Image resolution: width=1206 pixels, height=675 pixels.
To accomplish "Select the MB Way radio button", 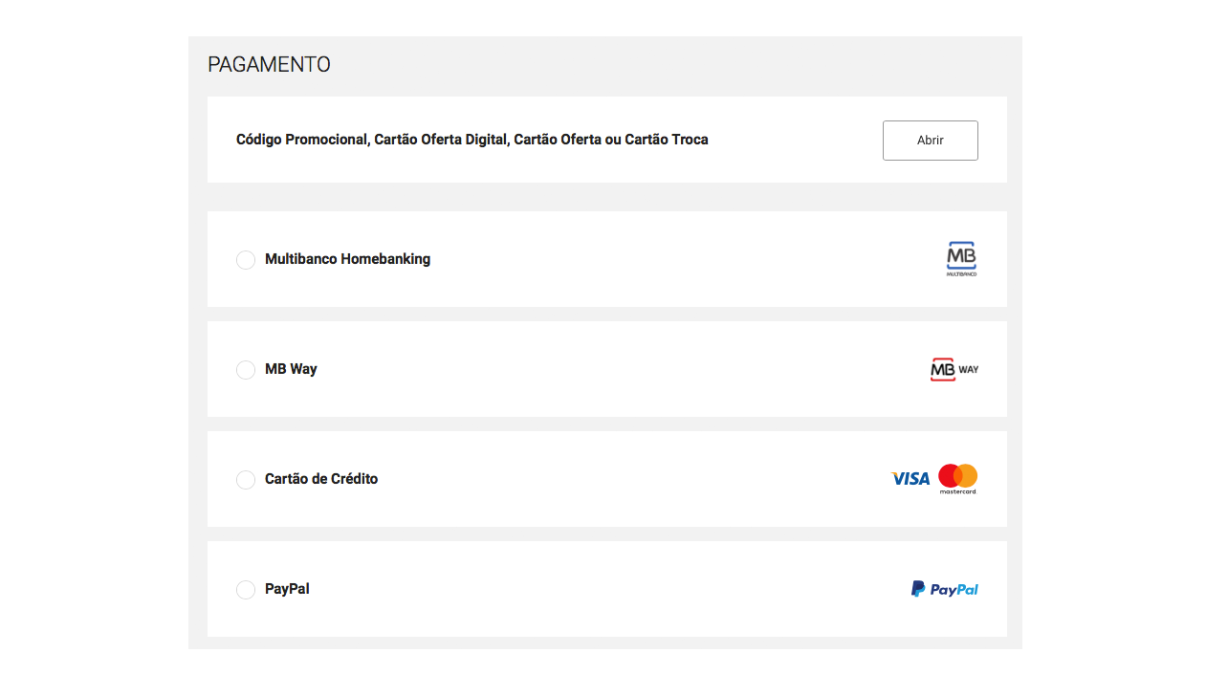I will pos(246,370).
